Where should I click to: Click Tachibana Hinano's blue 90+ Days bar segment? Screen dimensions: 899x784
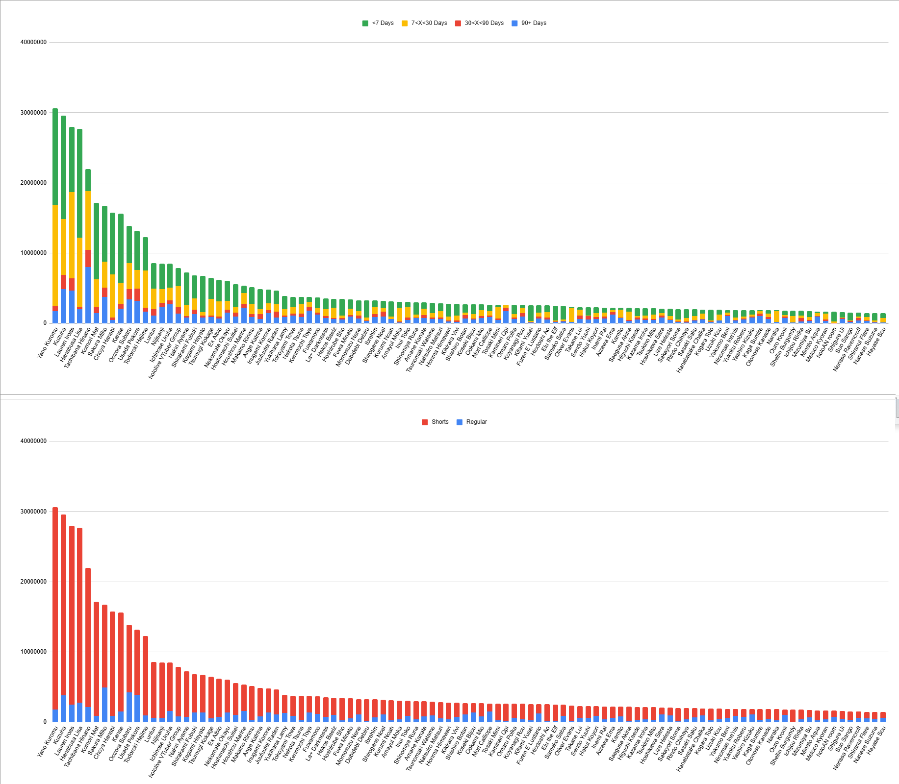tap(88, 295)
